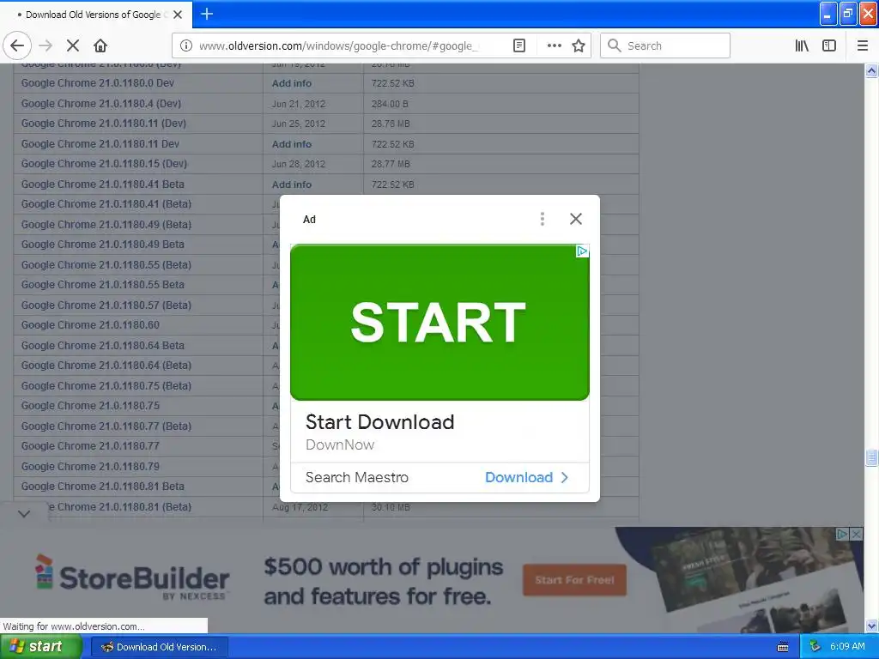Click Add info for Chrome 21.0.1180.0 Dev
This screenshot has width=879, height=659.
point(292,83)
